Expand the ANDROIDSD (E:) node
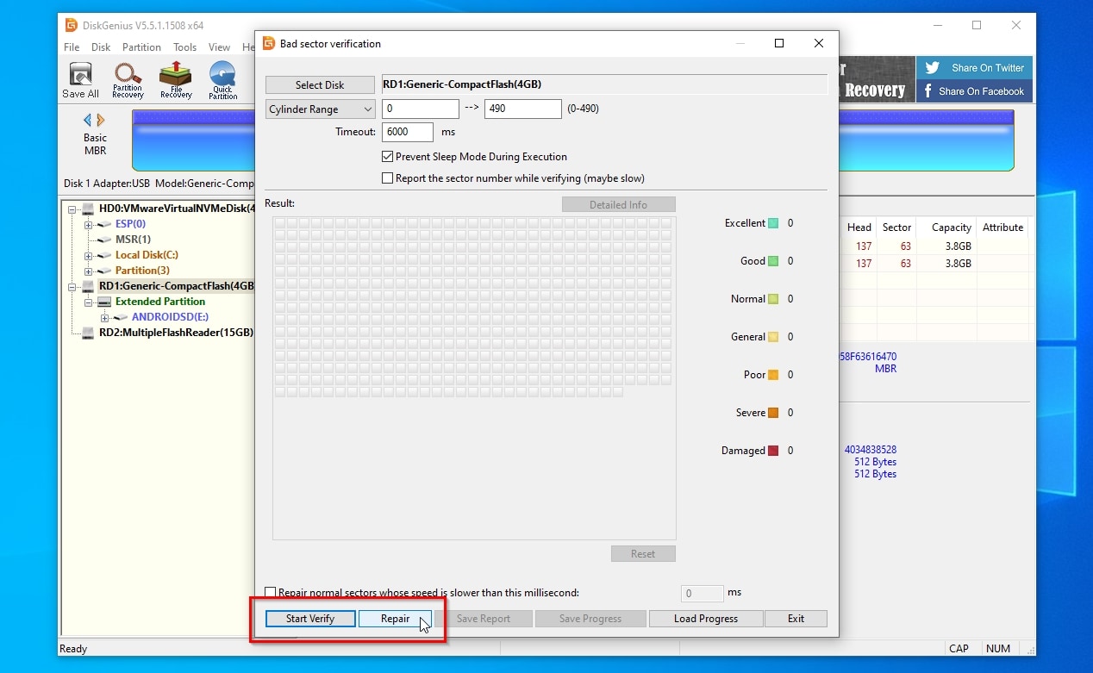Screen dimensions: 1093x673 point(104,318)
